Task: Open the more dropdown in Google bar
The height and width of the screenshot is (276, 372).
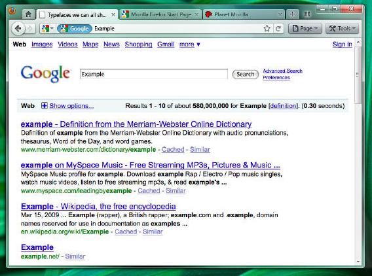Action: pyautogui.click(x=189, y=44)
